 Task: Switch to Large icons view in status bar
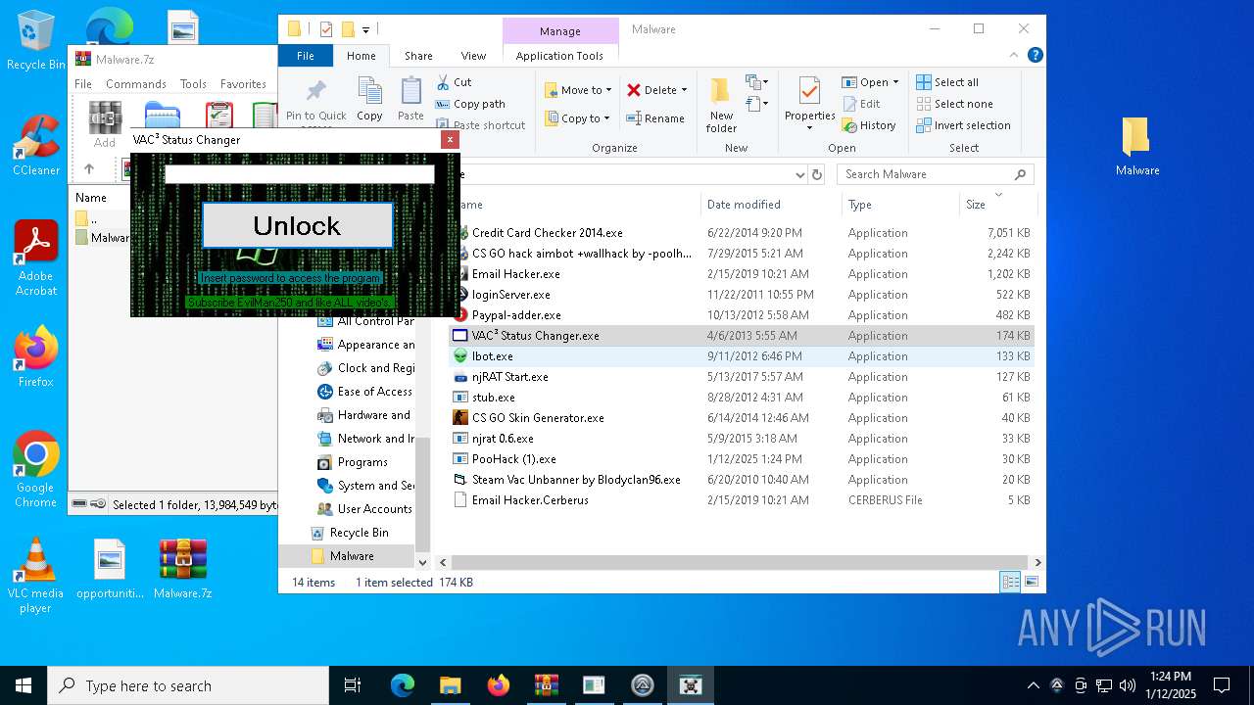point(1031,583)
